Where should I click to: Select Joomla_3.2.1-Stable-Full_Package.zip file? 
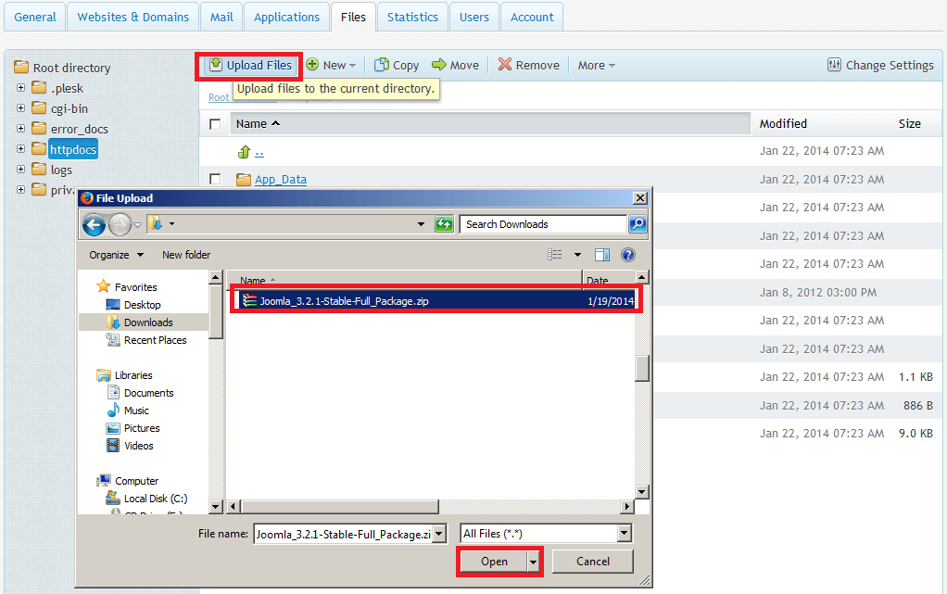344,300
